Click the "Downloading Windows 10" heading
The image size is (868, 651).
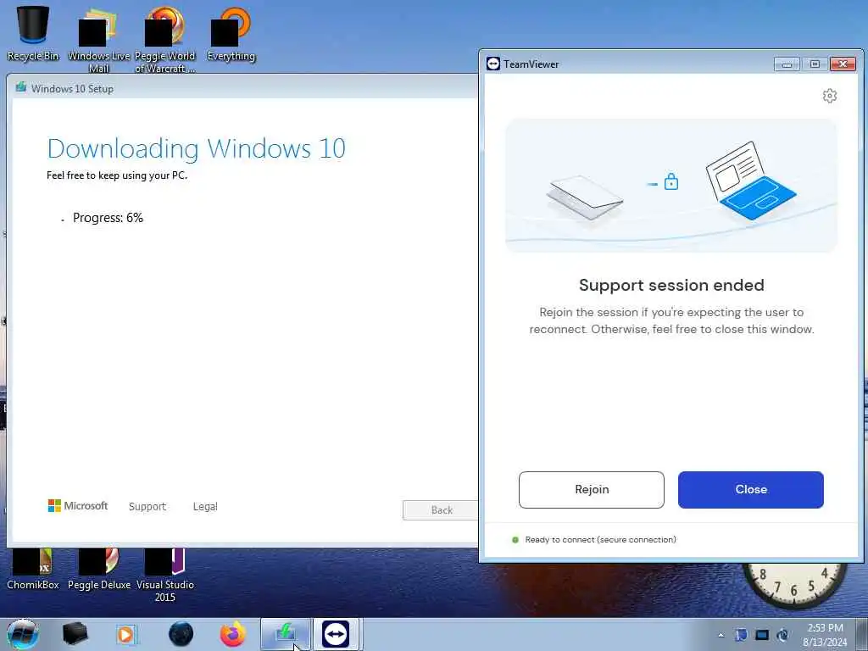[197, 149]
